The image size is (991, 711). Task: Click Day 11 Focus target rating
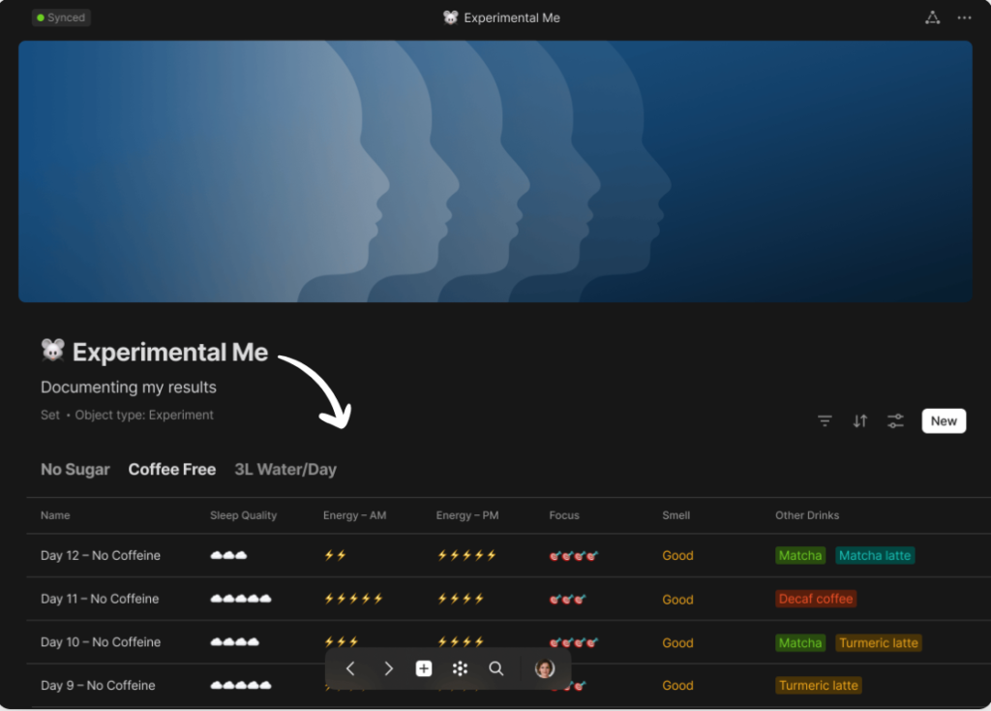[x=567, y=599]
